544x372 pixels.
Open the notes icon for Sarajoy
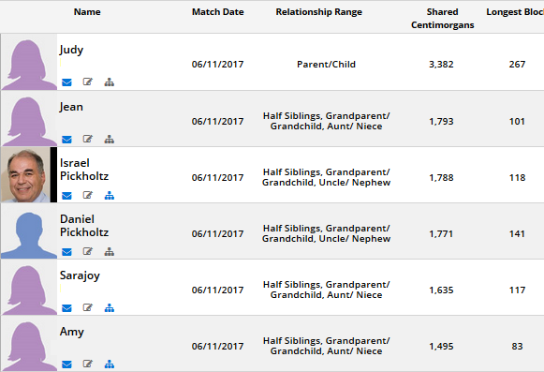tap(88, 307)
